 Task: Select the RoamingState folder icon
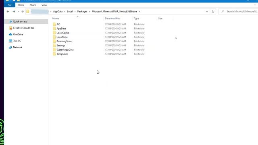[54, 41]
